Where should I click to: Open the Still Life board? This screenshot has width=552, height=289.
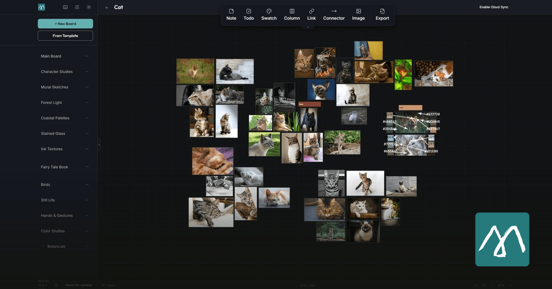[48, 200]
